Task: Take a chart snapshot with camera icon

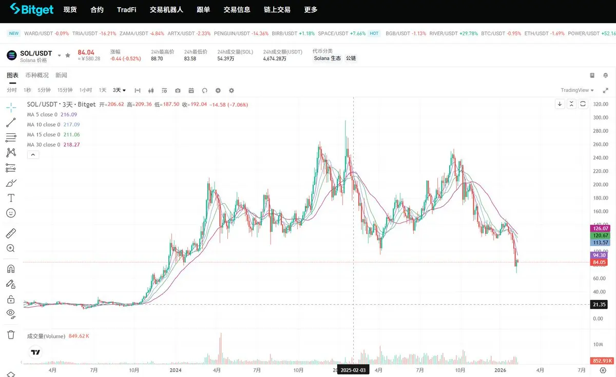Action: tap(178, 90)
